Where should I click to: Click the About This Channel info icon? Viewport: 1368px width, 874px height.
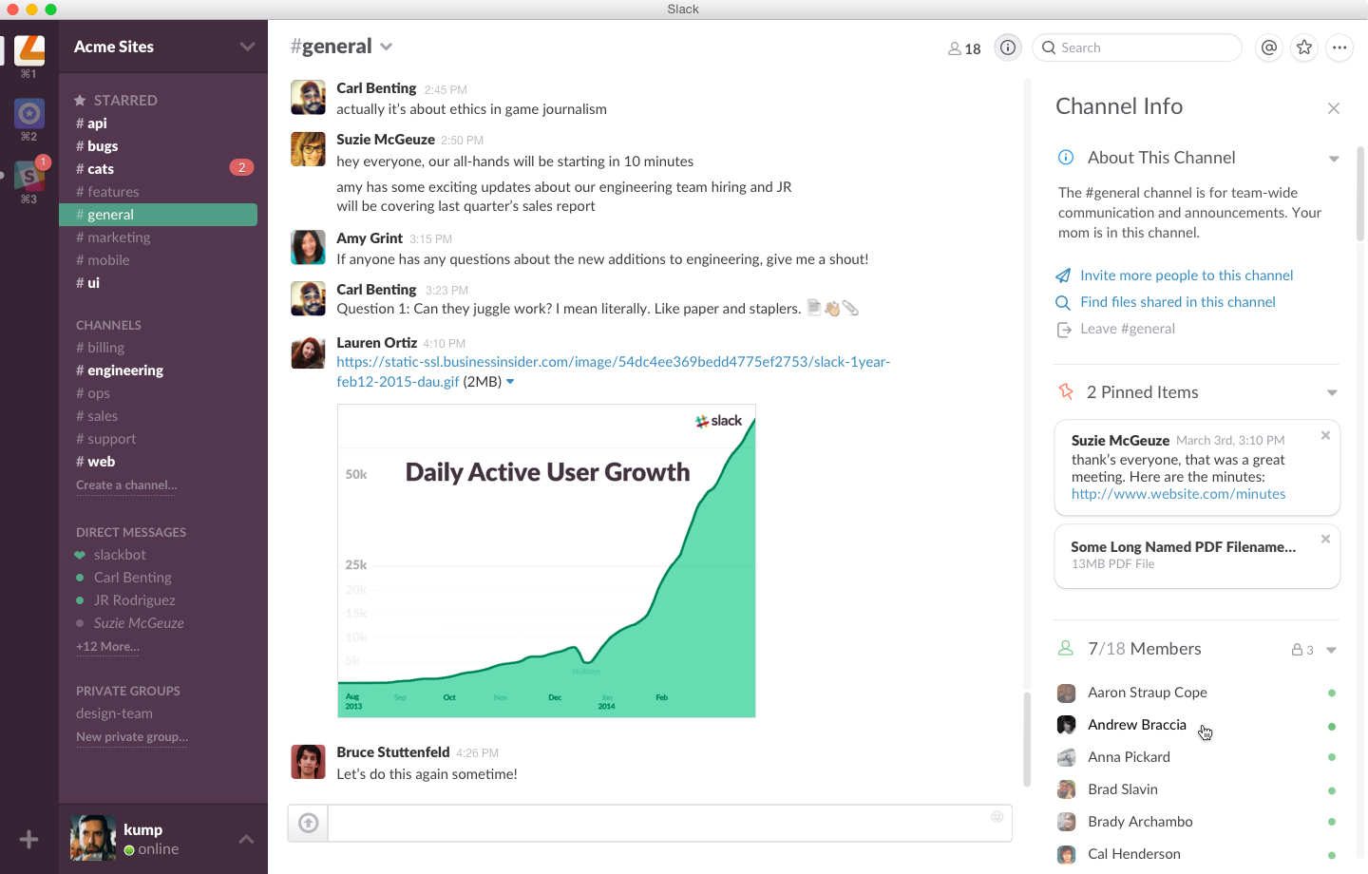(x=1066, y=157)
